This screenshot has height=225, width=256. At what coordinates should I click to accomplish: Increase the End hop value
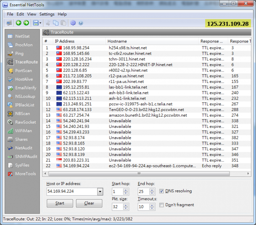pyautogui.click(x=152, y=190)
